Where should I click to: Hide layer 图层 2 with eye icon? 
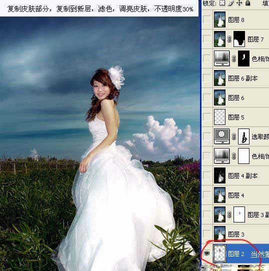coord(207,253)
